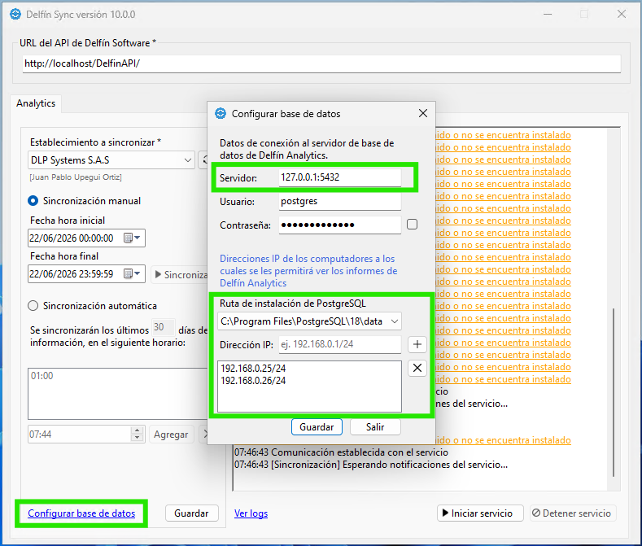Open calendar picker for Fecha hora final
Screen dimensions: 642x546
click(133, 273)
